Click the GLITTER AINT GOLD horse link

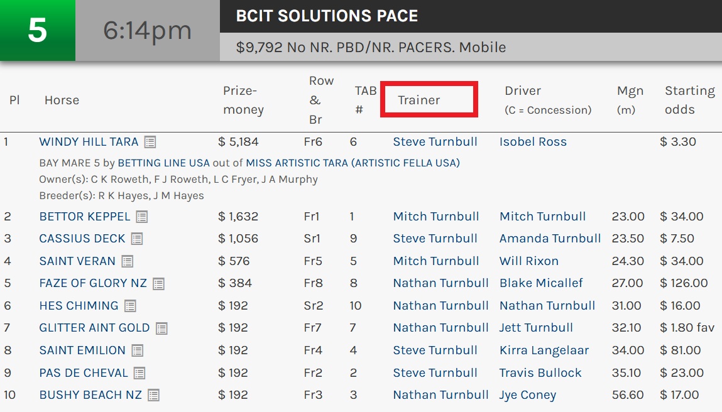(94, 328)
